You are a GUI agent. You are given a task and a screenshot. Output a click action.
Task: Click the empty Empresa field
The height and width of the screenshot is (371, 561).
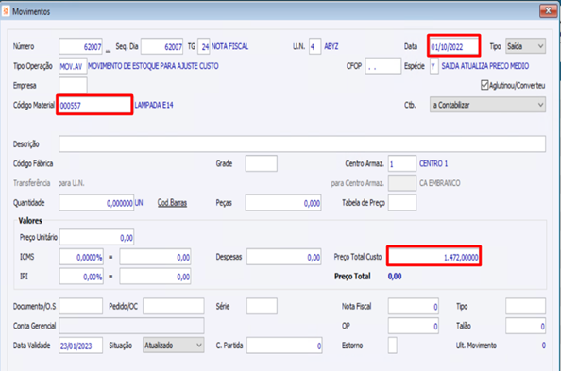73,86
